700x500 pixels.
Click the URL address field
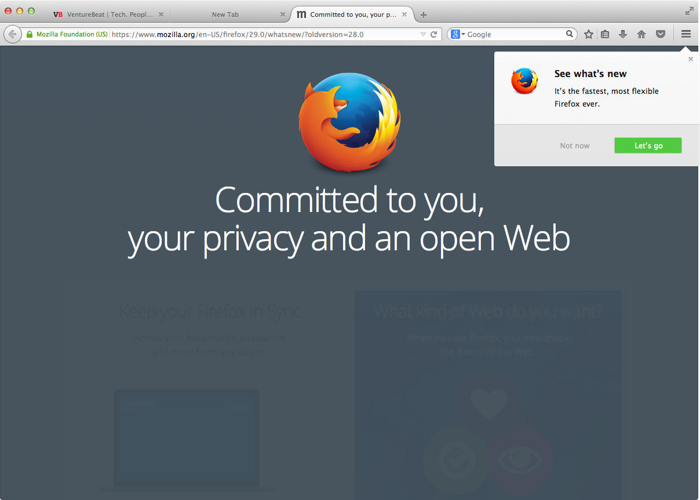(264, 34)
